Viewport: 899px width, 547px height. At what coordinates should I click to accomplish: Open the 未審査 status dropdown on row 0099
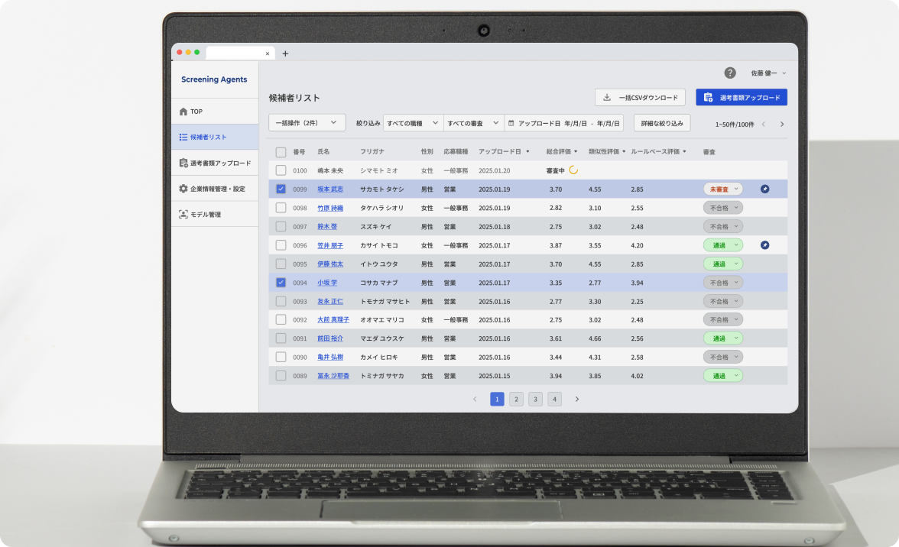click(722, 189)
